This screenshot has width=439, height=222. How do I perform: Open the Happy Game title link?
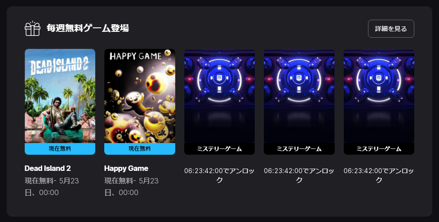(x=126, y=168)
